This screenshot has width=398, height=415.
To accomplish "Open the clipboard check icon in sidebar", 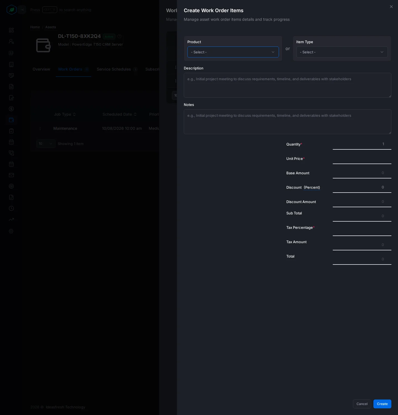I will pos(11,131).
